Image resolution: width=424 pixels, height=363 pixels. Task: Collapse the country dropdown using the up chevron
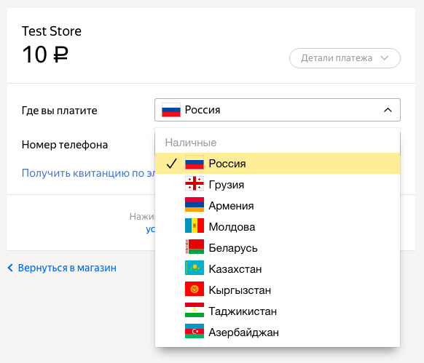(x=388, y=110)
